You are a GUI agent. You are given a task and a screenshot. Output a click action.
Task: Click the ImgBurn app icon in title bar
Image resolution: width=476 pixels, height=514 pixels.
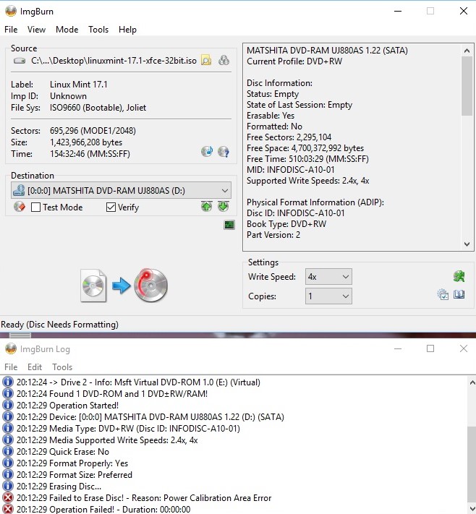tap(11, 11)
